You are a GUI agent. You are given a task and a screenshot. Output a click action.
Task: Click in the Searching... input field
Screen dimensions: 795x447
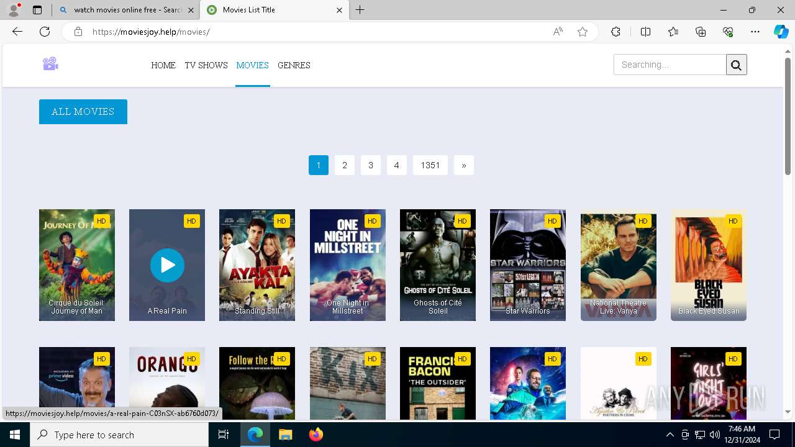coord(670,65)
